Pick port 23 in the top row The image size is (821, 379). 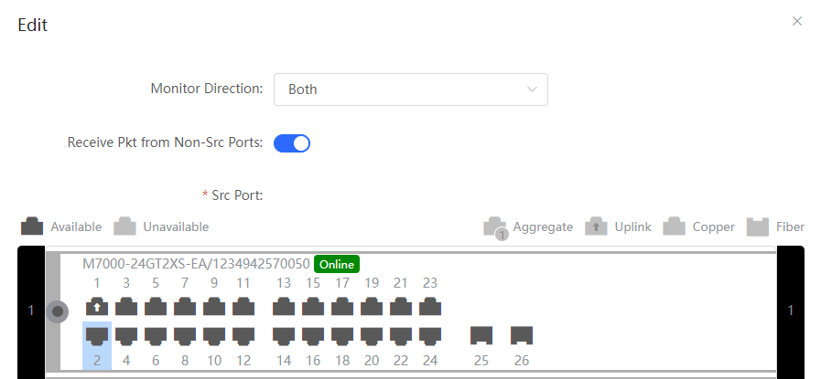[x=430, y=306]
